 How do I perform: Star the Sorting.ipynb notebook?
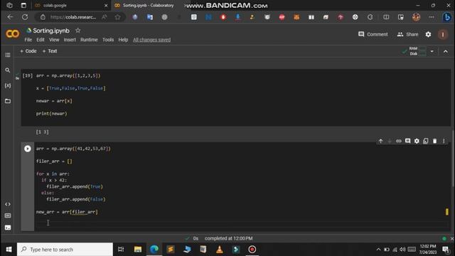click(x=77, y=31)
